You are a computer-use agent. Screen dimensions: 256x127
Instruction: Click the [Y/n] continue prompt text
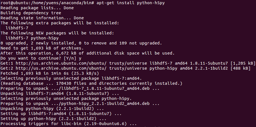tap(70, 58)
